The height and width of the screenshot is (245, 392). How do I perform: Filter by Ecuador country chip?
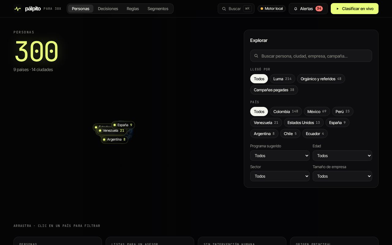coord(315,134)
